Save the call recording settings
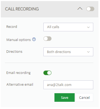Image resolution: width=100 pixels, height=109 pixels. click(x=64, y=97)
